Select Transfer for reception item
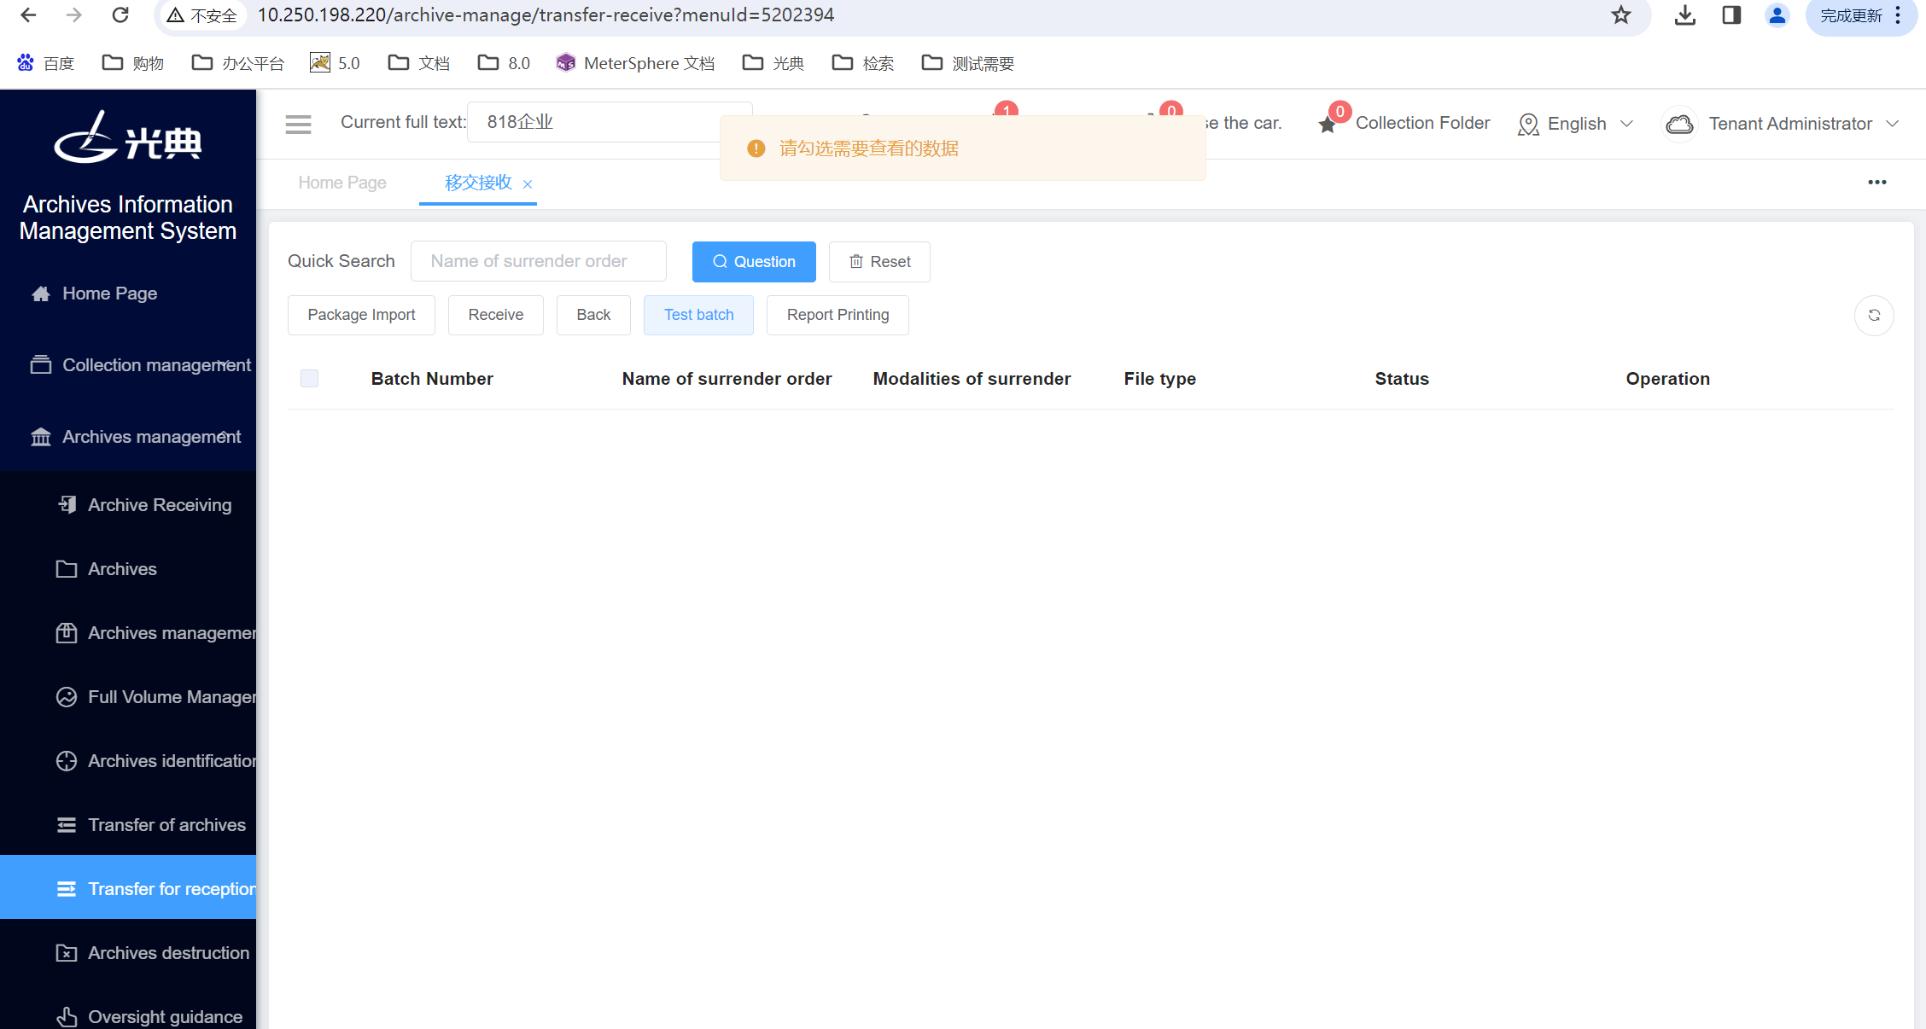Screen dimensions: 1926x1029 pos(128,887)
